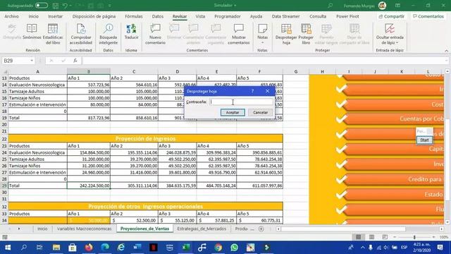
Task: Open Búsqueda inteligente
Action: point(108,34)
